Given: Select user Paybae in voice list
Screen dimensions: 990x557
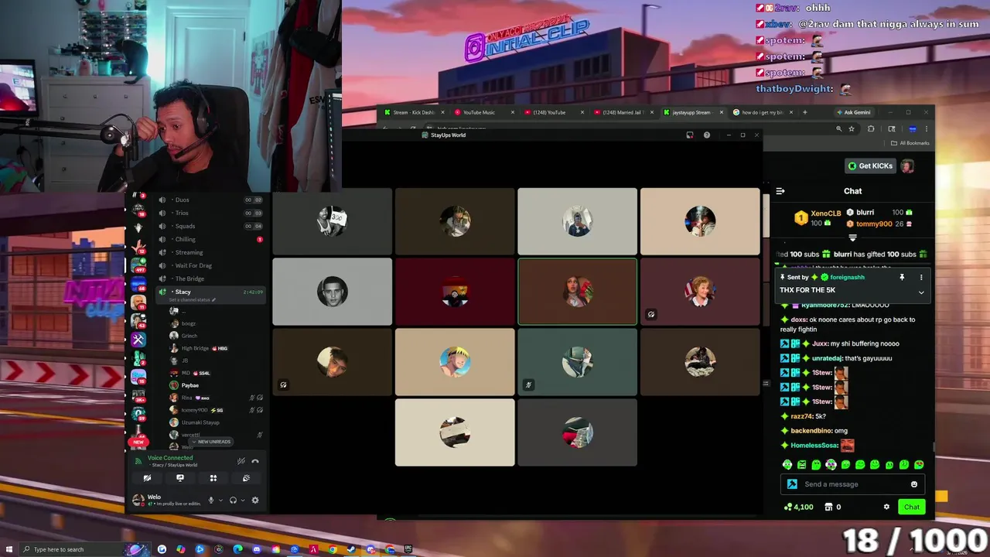Looking at the screenshot, I should click(190, 385).
